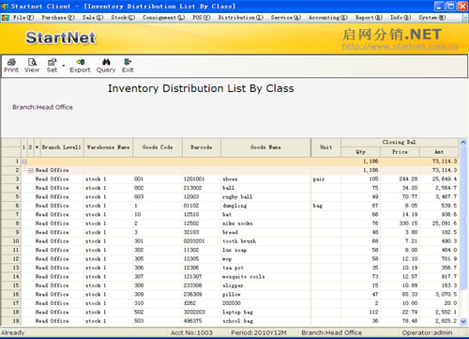This screenshot has height=339, width=469.
Task: Open the Stock menu
Action: pos(123,18)
